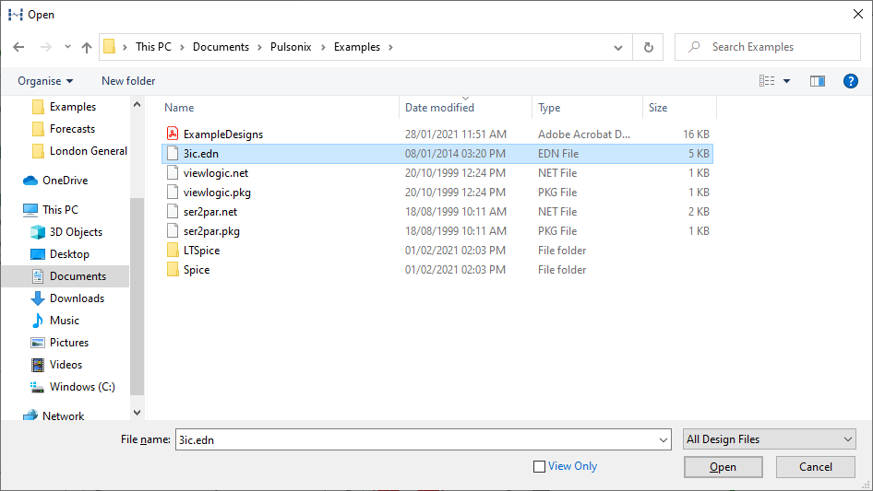The image size is (873, 491).
Task: Click the Cancel button
Action: tap(815, 467)
